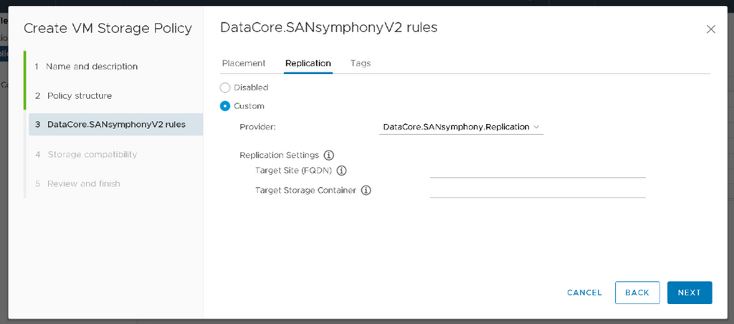Viewport: 734px width, 324px height.
Task: Open the Provider dropdown for DataCore.SANsymphony.Replication
Action: [x=461, y=127]
